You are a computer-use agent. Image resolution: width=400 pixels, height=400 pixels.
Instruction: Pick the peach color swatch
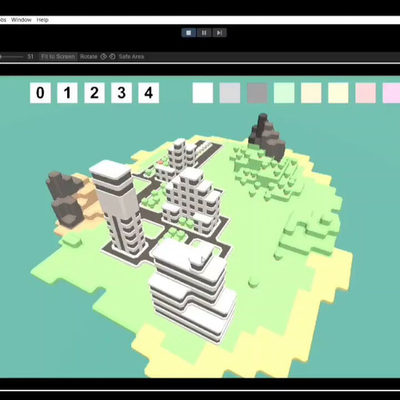click(x=311, y=93)
